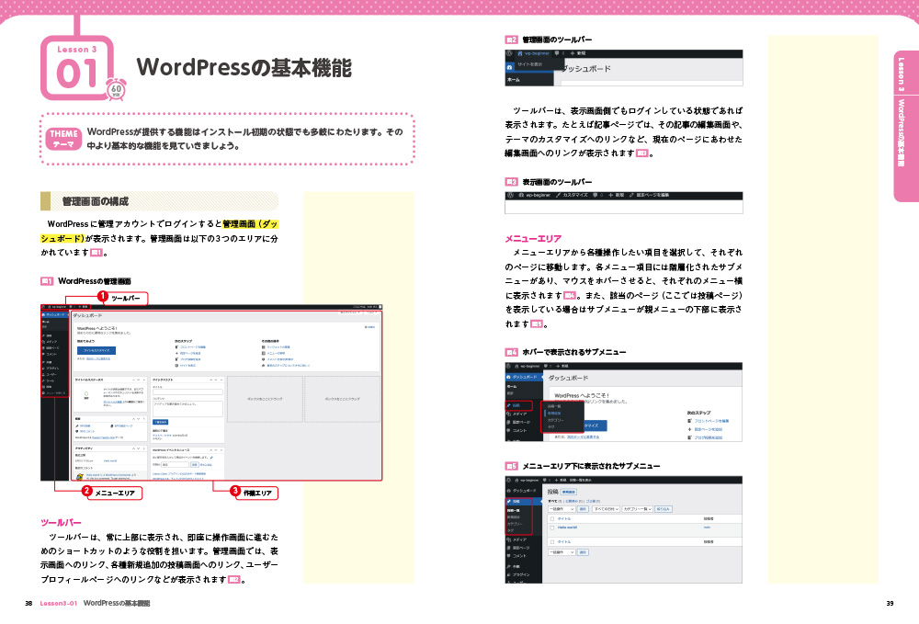919x624 pixels.
Task: Select タグ in figure 4 hover submenu
Action: (x=550, y=427)
